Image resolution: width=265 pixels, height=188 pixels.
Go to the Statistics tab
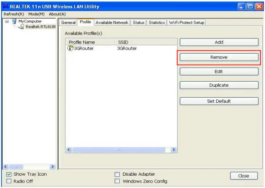pyautogui.click(x=157, y=23)
